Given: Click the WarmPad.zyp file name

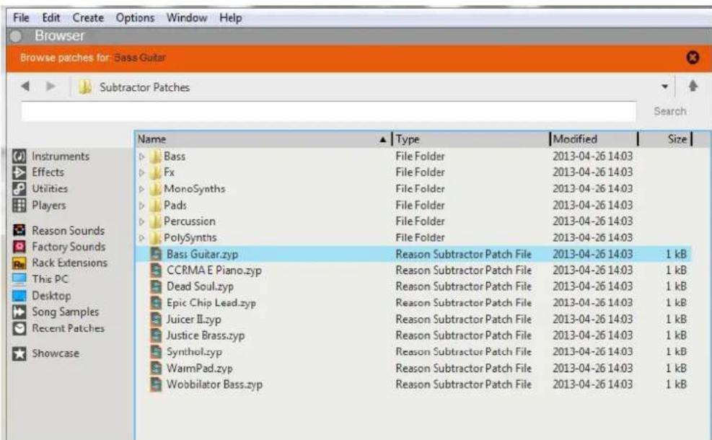Looking at the screenshot, I should point(199,369).
